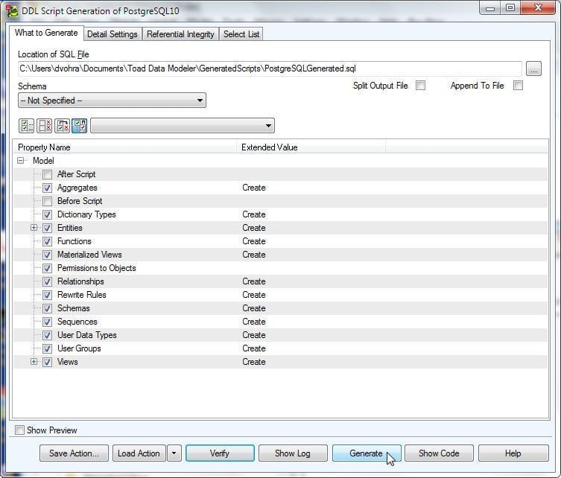Expand the Entities tree node

click(x=34, y=228)
